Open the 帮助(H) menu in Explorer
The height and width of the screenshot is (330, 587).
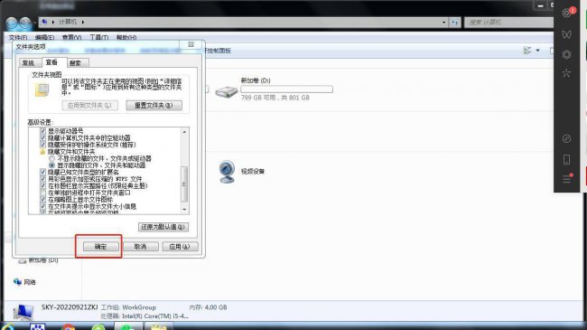tap(126, 37)
